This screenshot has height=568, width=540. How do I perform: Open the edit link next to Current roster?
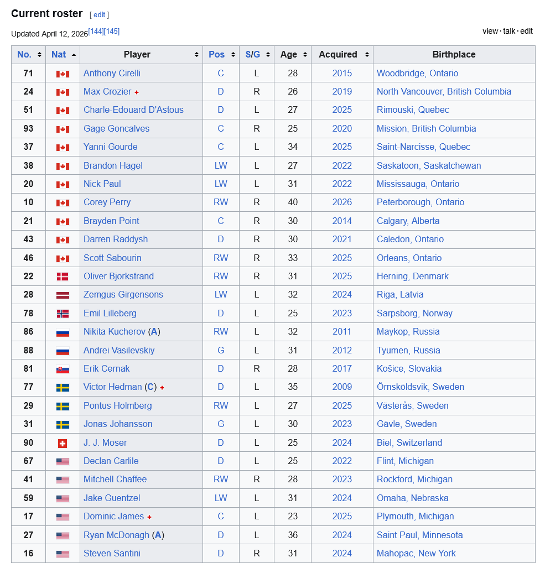tap(99, 15)
